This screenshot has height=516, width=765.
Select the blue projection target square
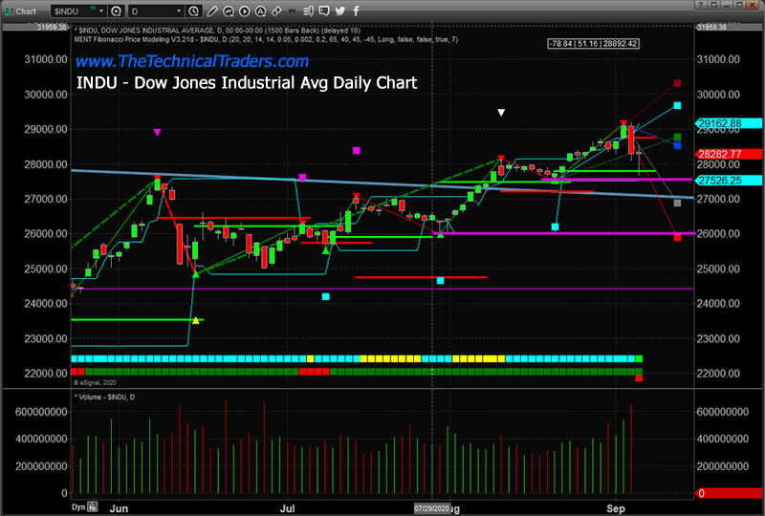677,145
